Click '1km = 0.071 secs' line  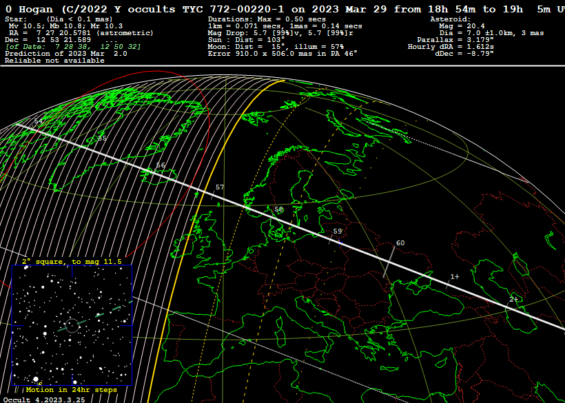[x=285, y=26]
